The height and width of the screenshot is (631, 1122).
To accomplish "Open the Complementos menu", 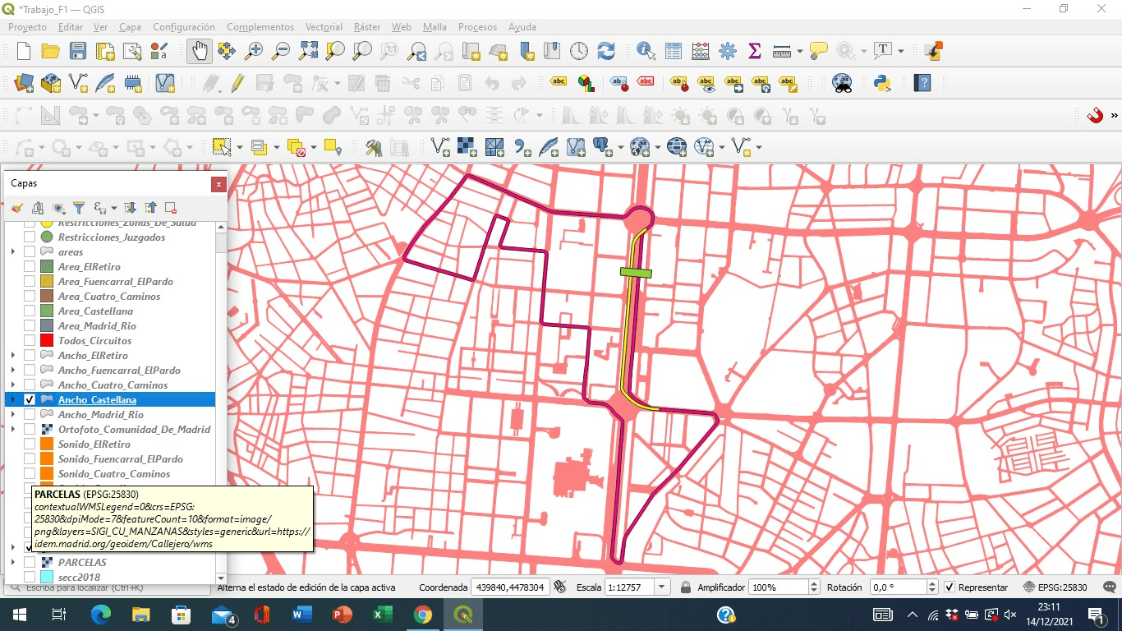I will tap(260, 27).
